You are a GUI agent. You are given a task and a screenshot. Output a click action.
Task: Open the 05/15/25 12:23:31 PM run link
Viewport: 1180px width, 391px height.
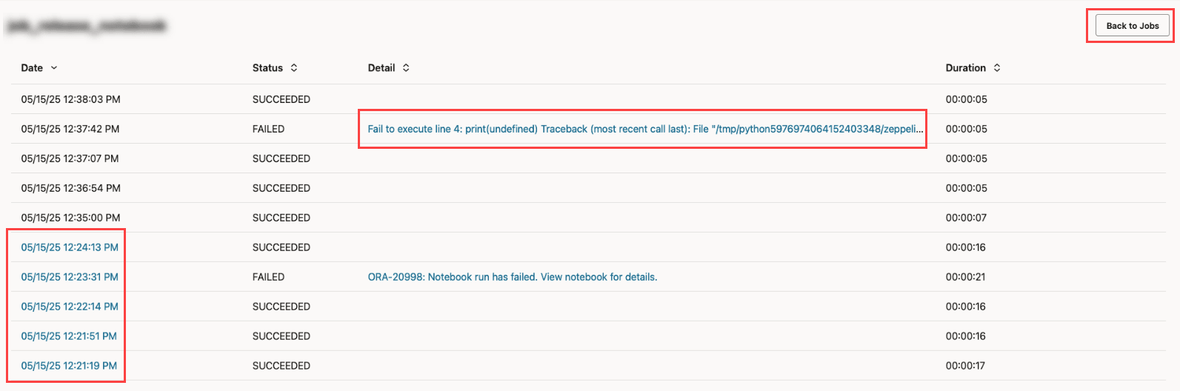[70, 277]
